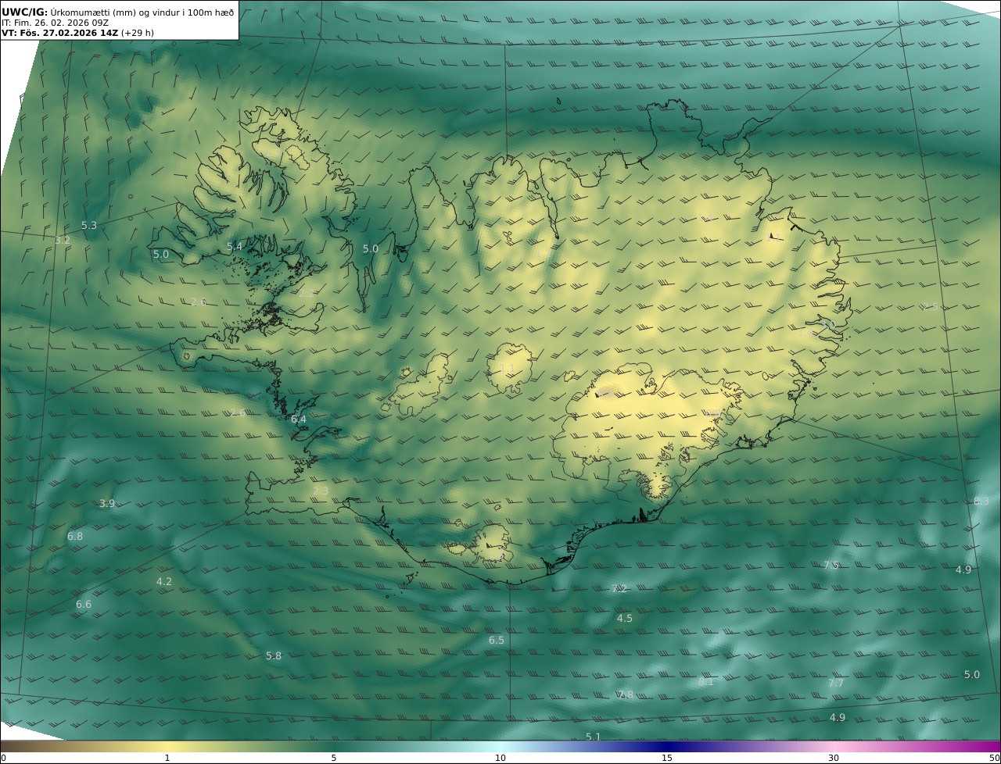Click the 10 tick on the color scale
This screenshot has height=764, width=1001.
500,758
